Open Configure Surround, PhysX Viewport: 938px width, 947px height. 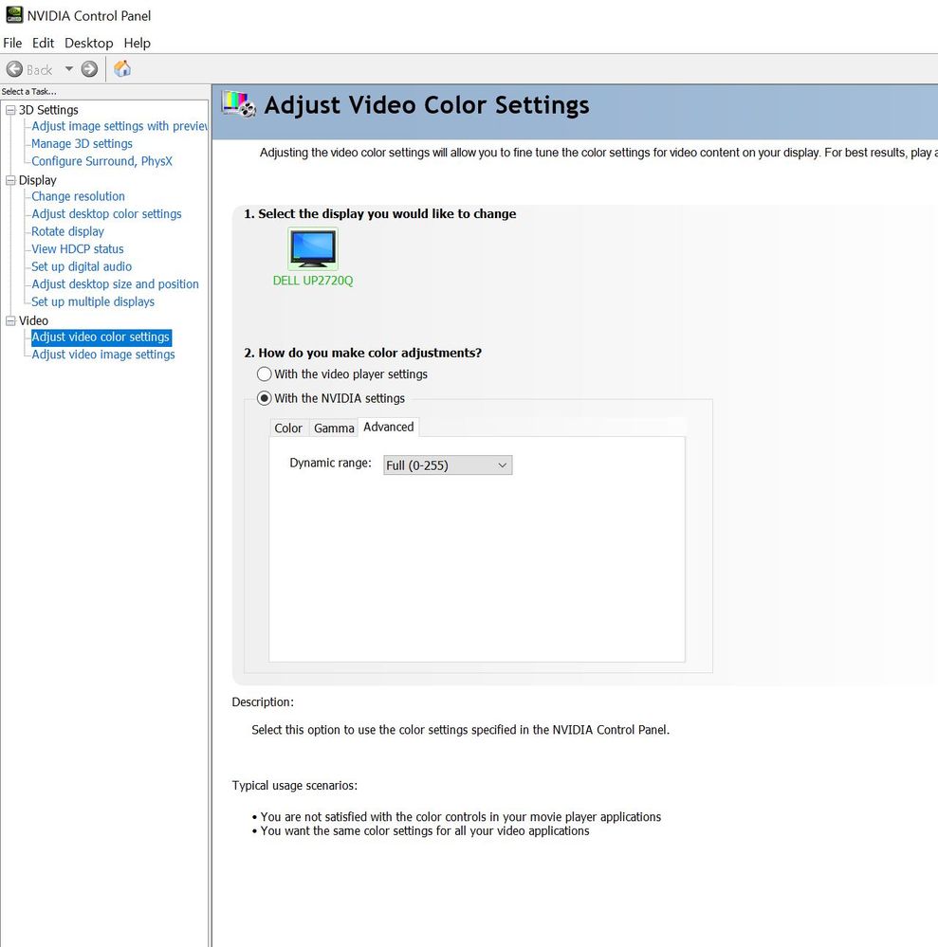pos(101,161)
